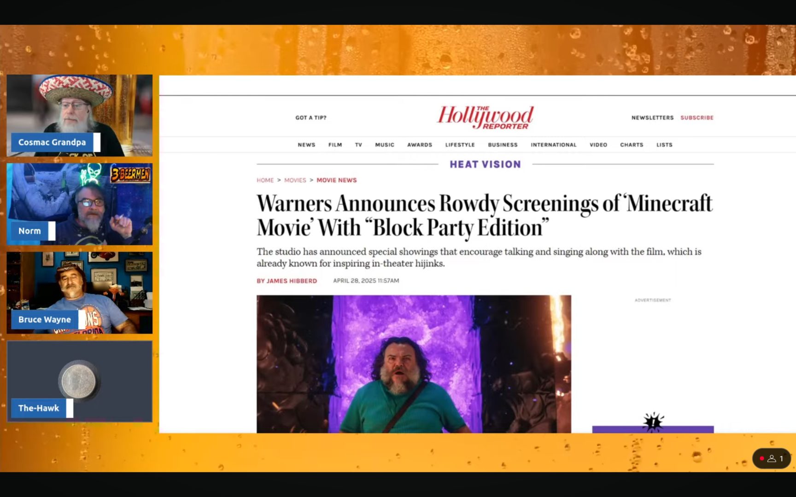Click the MOVIES breadcrumb
This screenshot has height=497, width=796.
[295, 180]
